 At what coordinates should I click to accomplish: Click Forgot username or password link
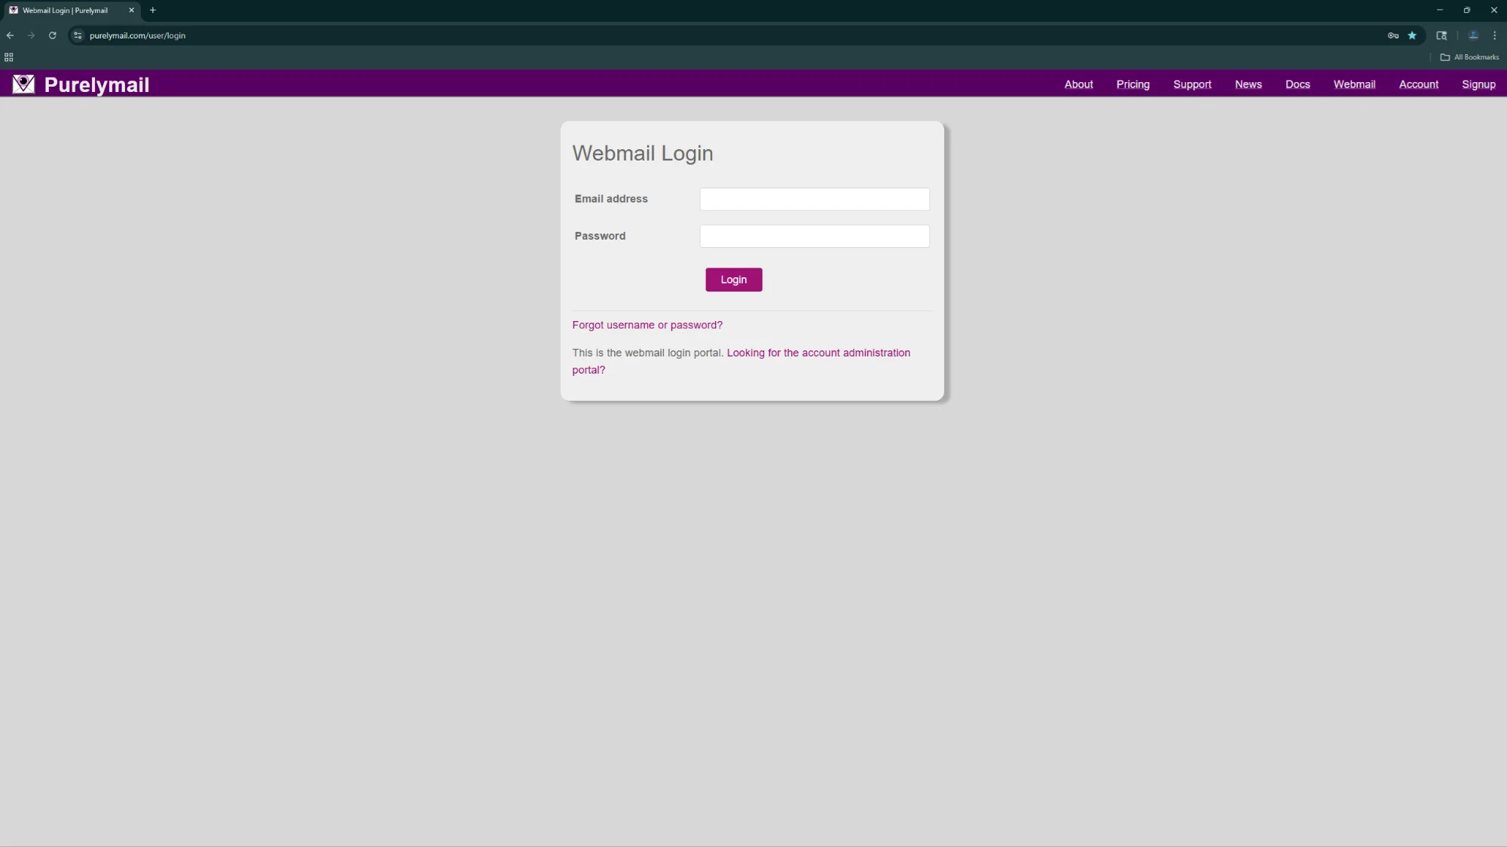pyautogui.click(x=647, y=325)
